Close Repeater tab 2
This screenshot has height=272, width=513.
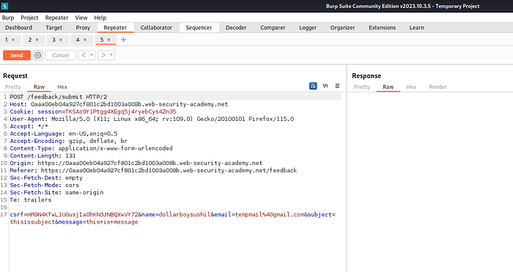tap(37, 40)
